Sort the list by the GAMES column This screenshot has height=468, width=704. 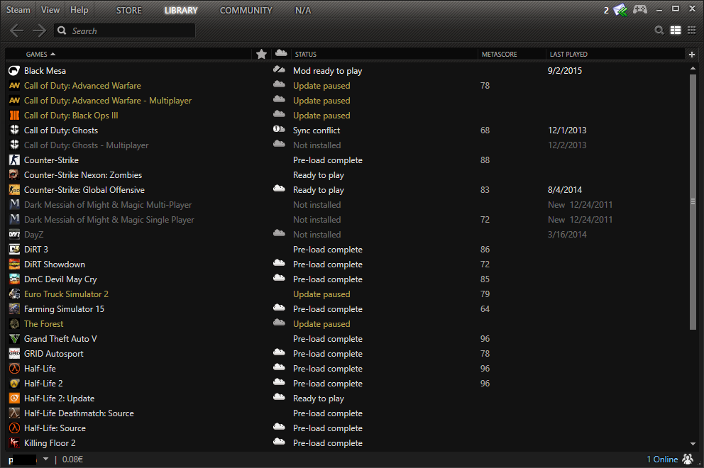[x=40, y=54]
